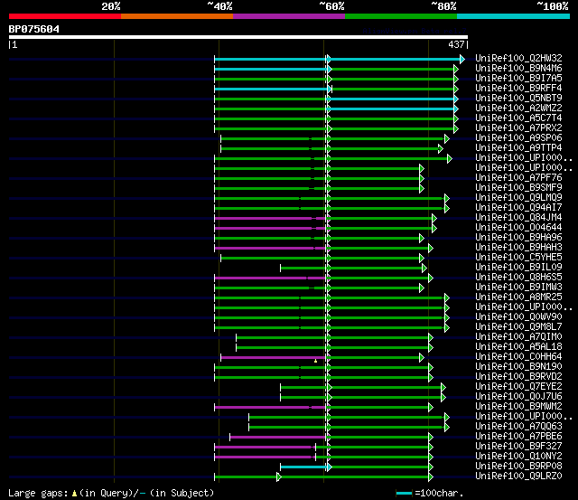Open the UniRef100_B9N4M6 hit entry
Viewport: 578px width, 500px height.
click(518, 69)
